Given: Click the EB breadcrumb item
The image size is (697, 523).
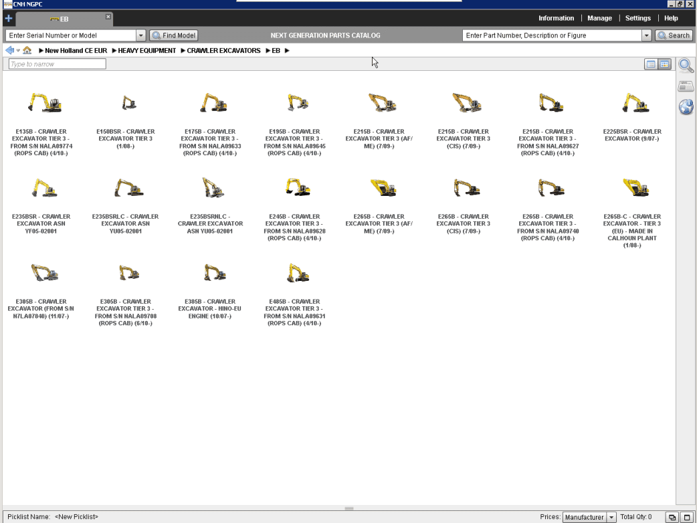Looking at the screenshot, I should [x=276, y=51].
